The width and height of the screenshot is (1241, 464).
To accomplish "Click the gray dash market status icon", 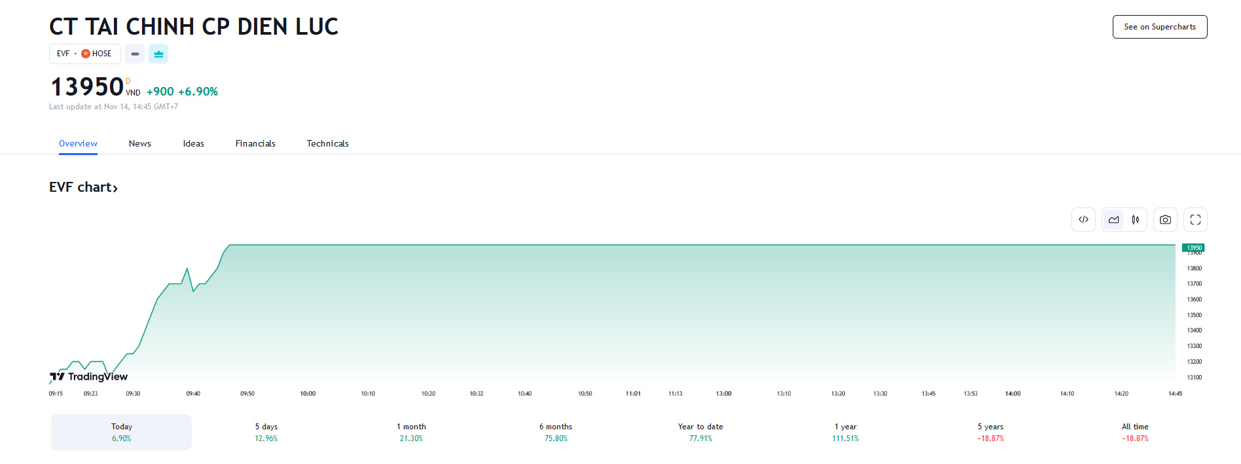I will coord(135,54).
